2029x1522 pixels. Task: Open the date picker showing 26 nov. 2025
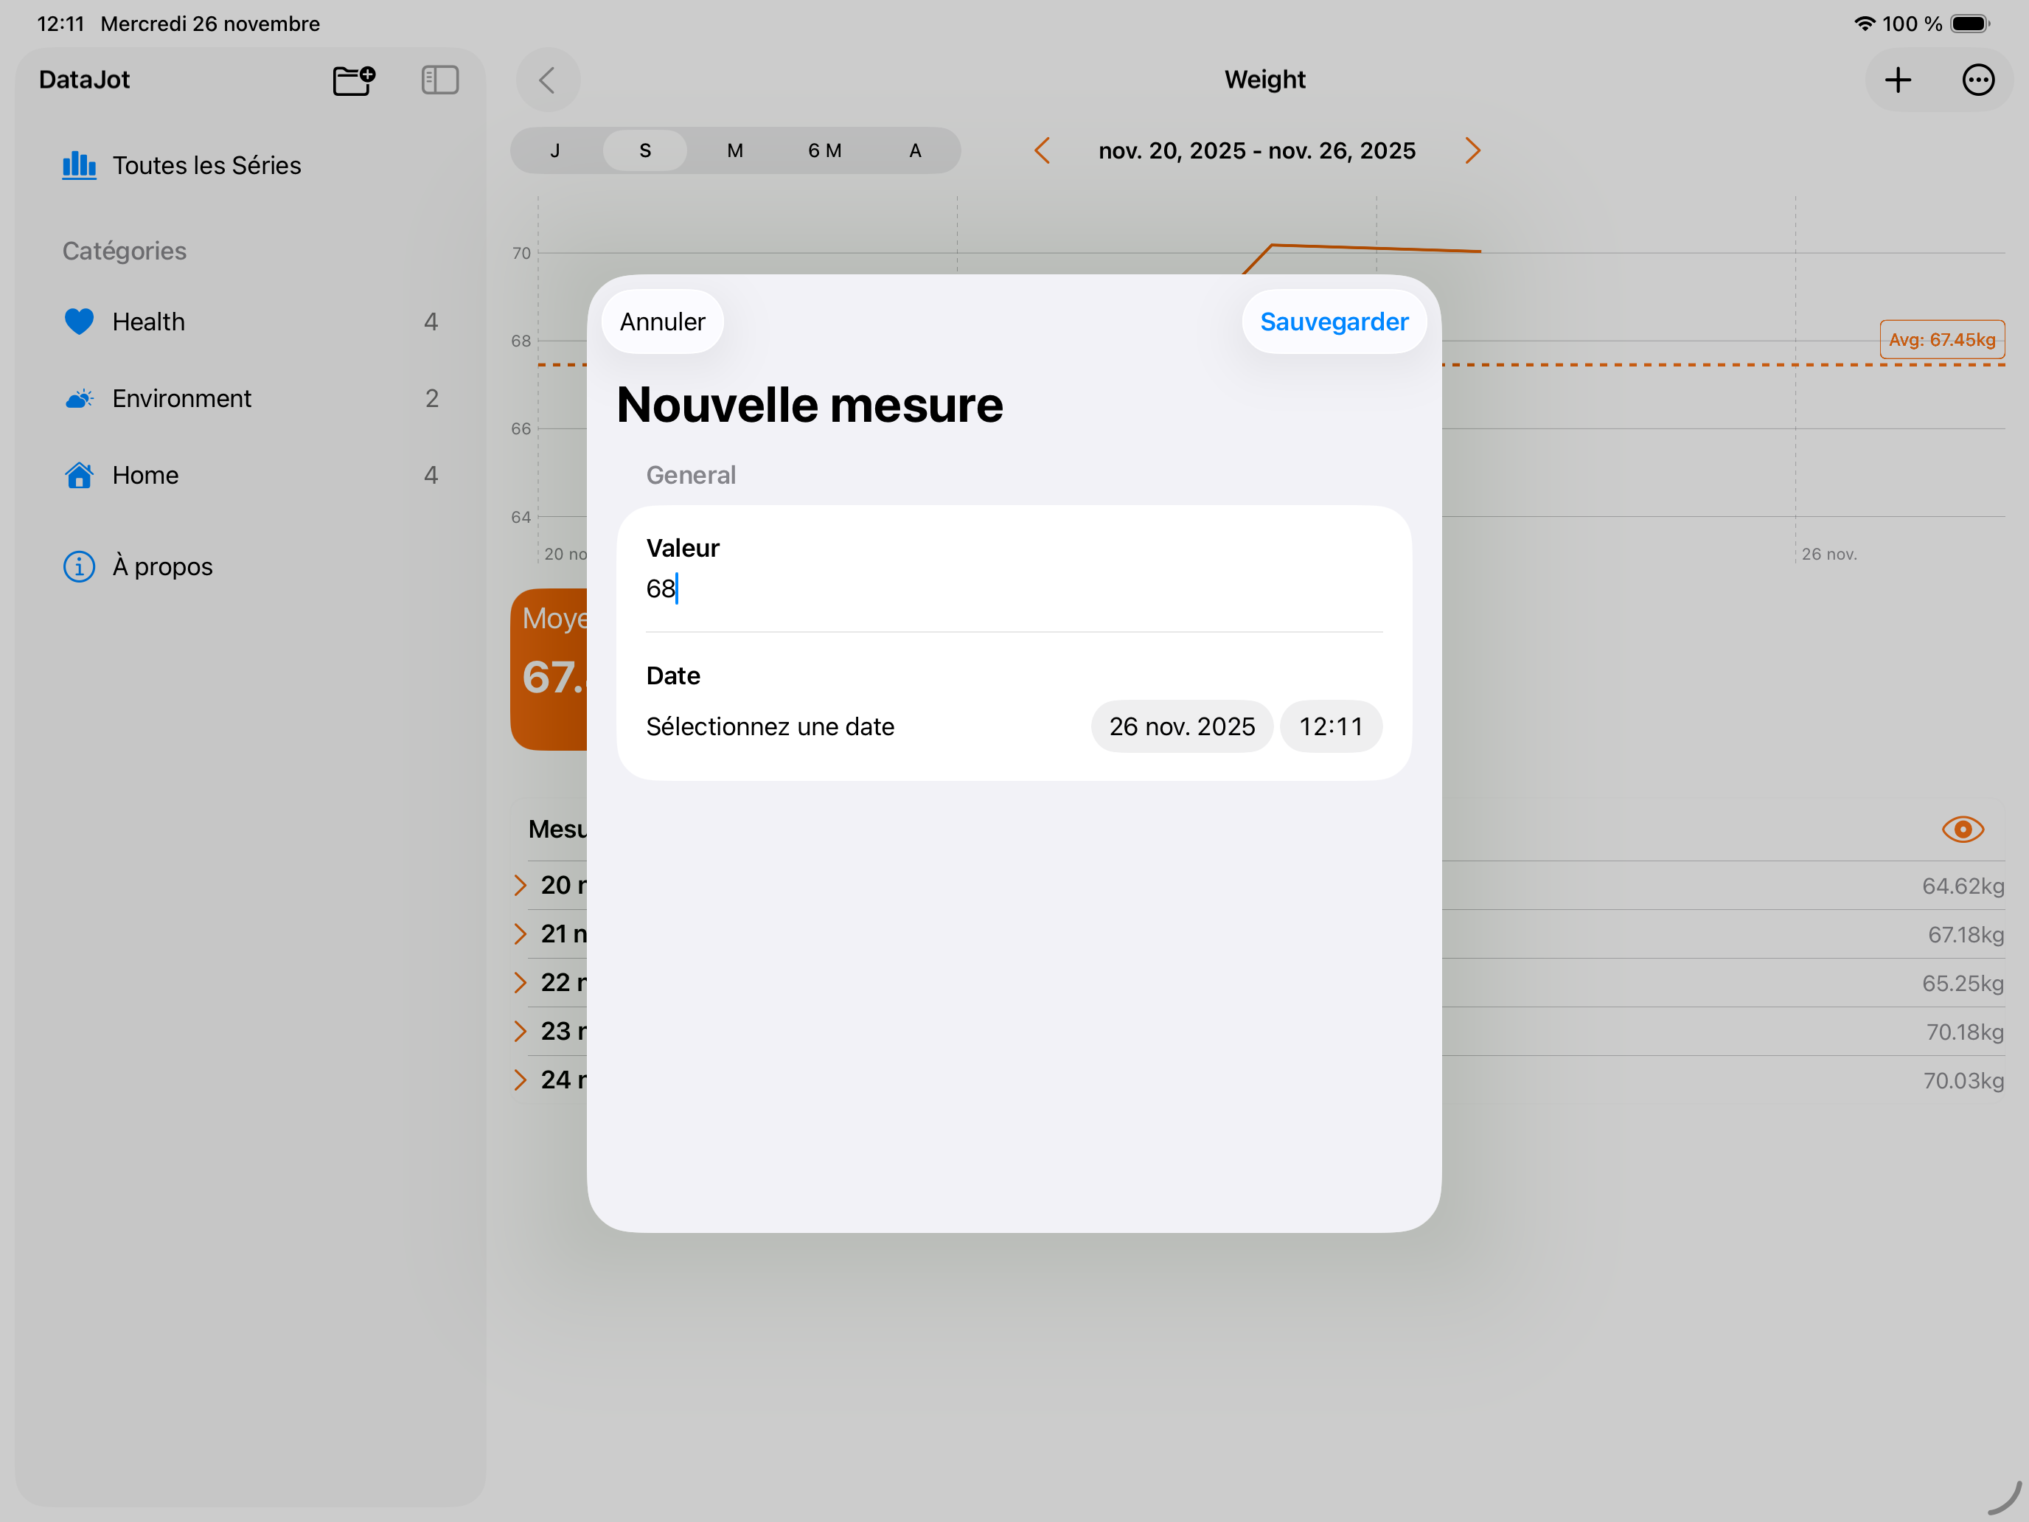click(x=1181, y=725)
